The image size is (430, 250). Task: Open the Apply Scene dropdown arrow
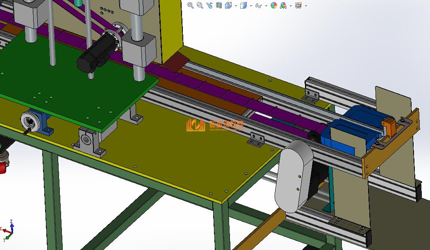pyautogui.click(x=291, y=6)
